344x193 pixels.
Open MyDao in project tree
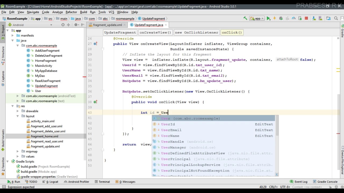[40, 76]
